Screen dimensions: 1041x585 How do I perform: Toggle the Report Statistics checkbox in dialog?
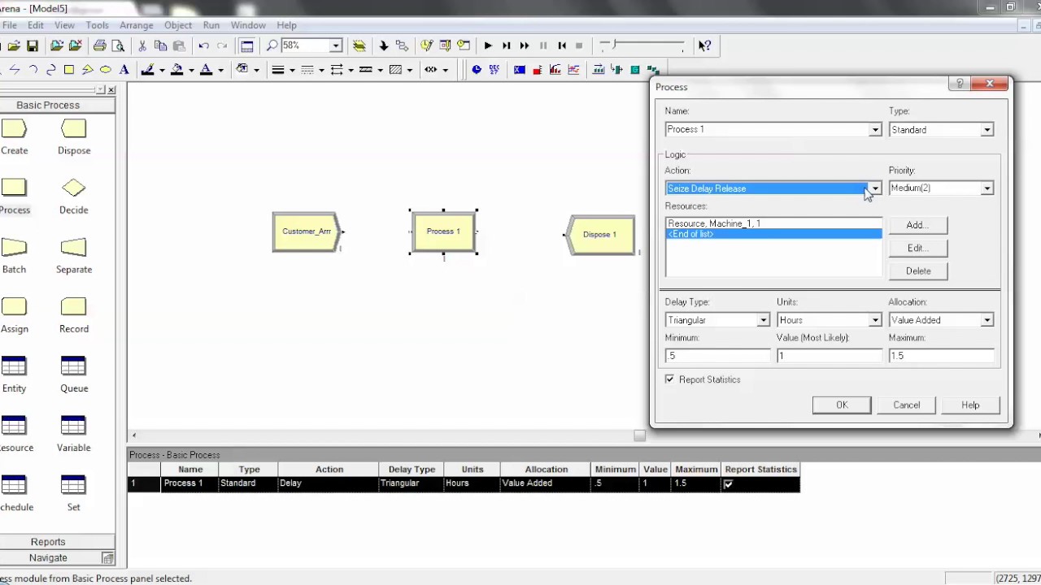pyautogui.click(x=670, y=379)
